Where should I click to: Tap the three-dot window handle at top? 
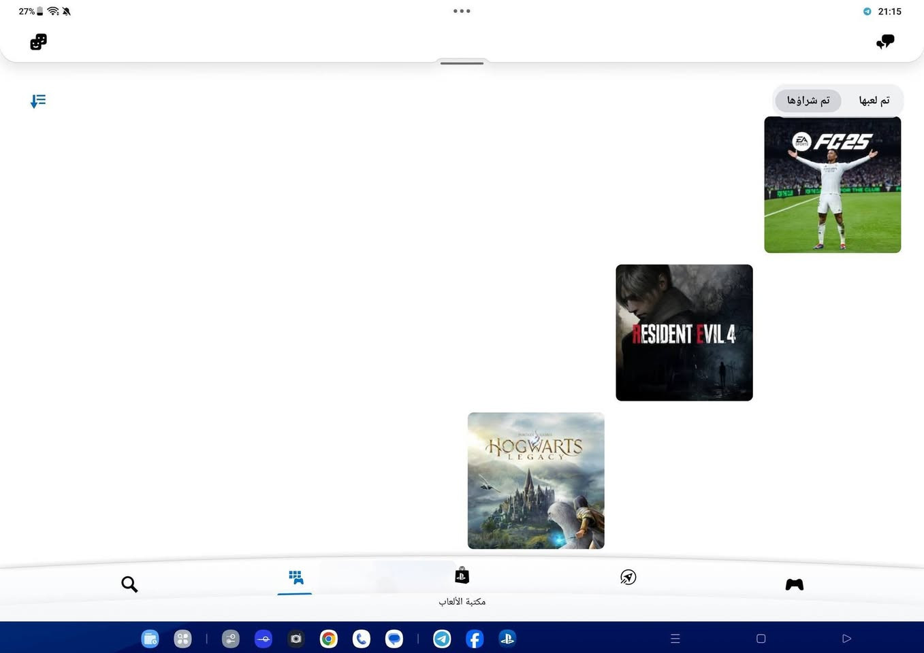tap(462, 11)
